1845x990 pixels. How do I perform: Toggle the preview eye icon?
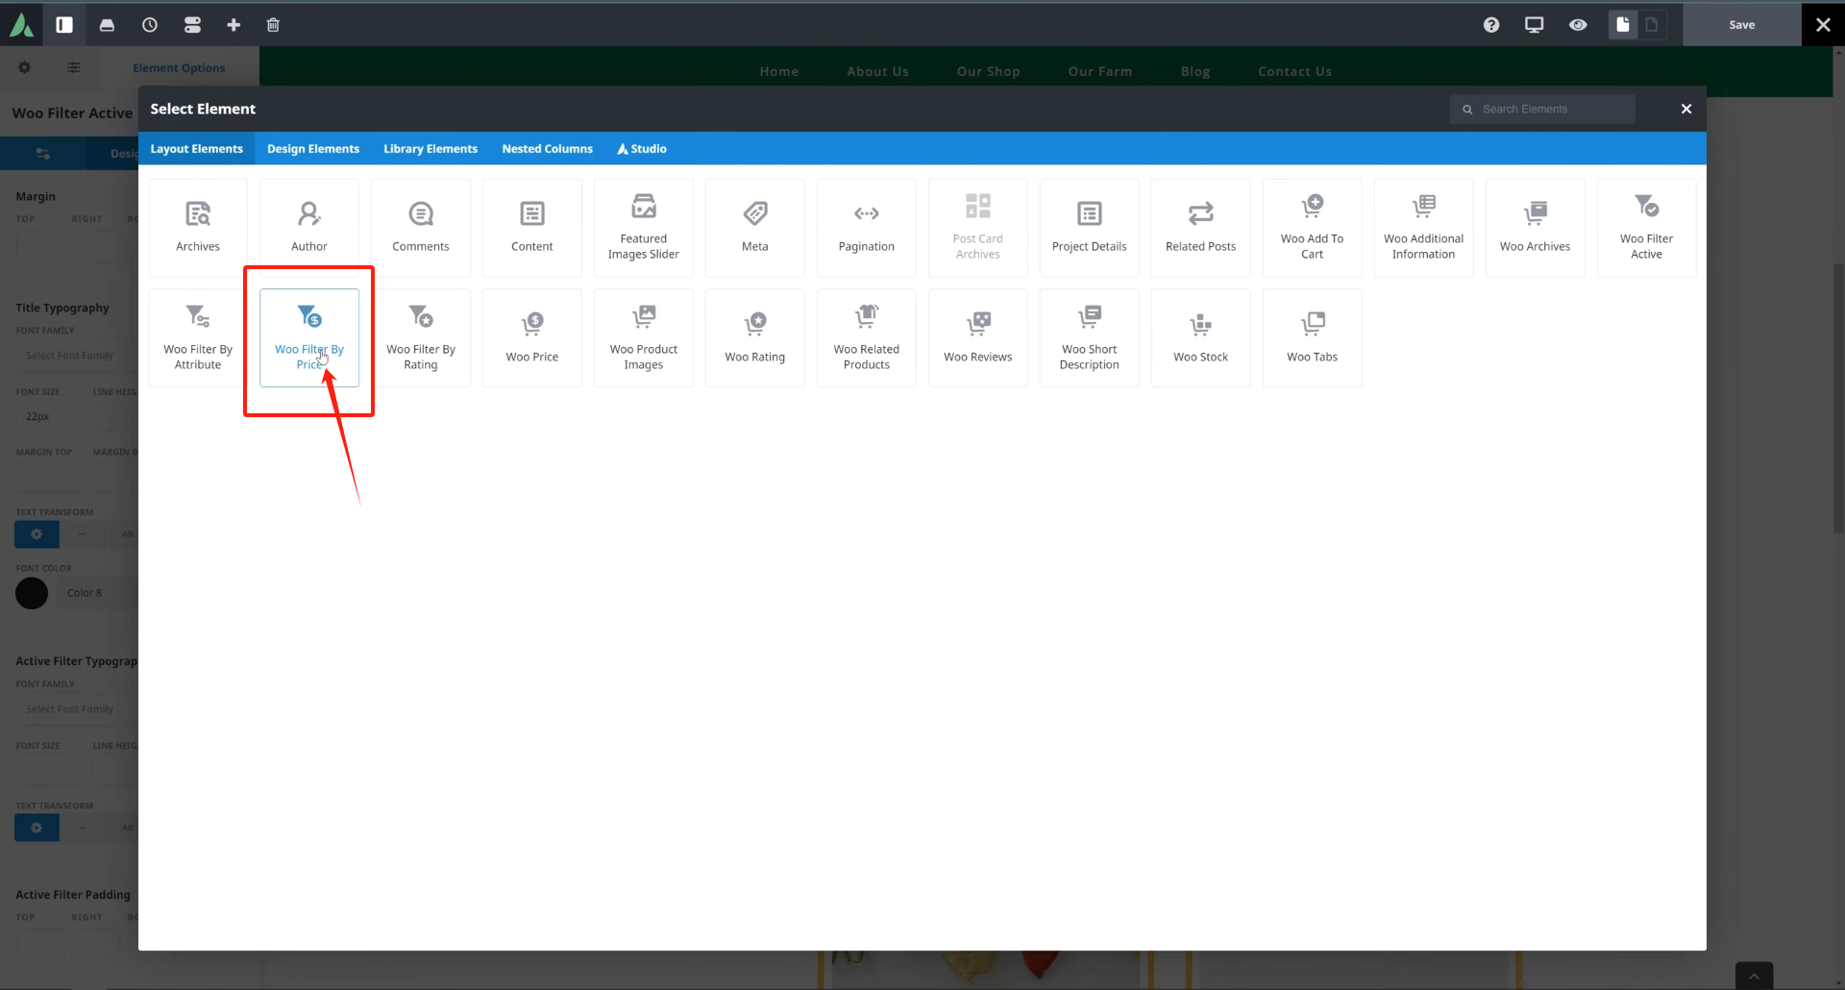1578,25
